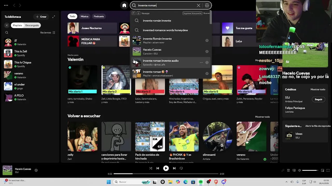Viewport: 332px width, 186px height.
Task: Select the Playlists filter chip
Action: click(17, 25)
